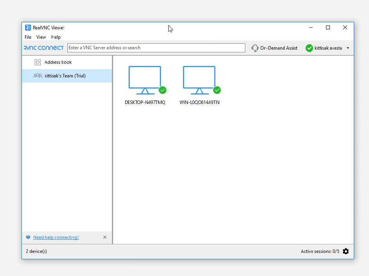Click the WIN-L0QO614A9TN label text
This screenshot has height=276, width=369.
(199, 102)
